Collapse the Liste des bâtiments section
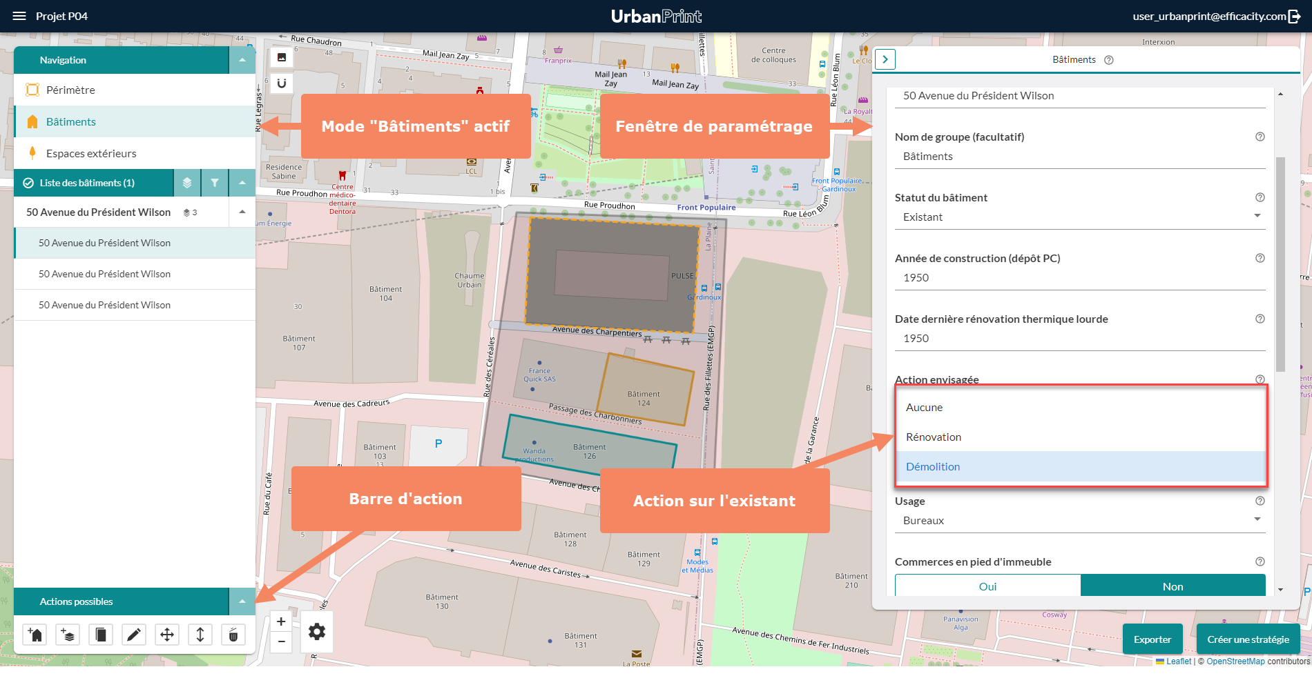Viewport: 1312px width, 687px height. pyautogui.click(x=242, y=183)
